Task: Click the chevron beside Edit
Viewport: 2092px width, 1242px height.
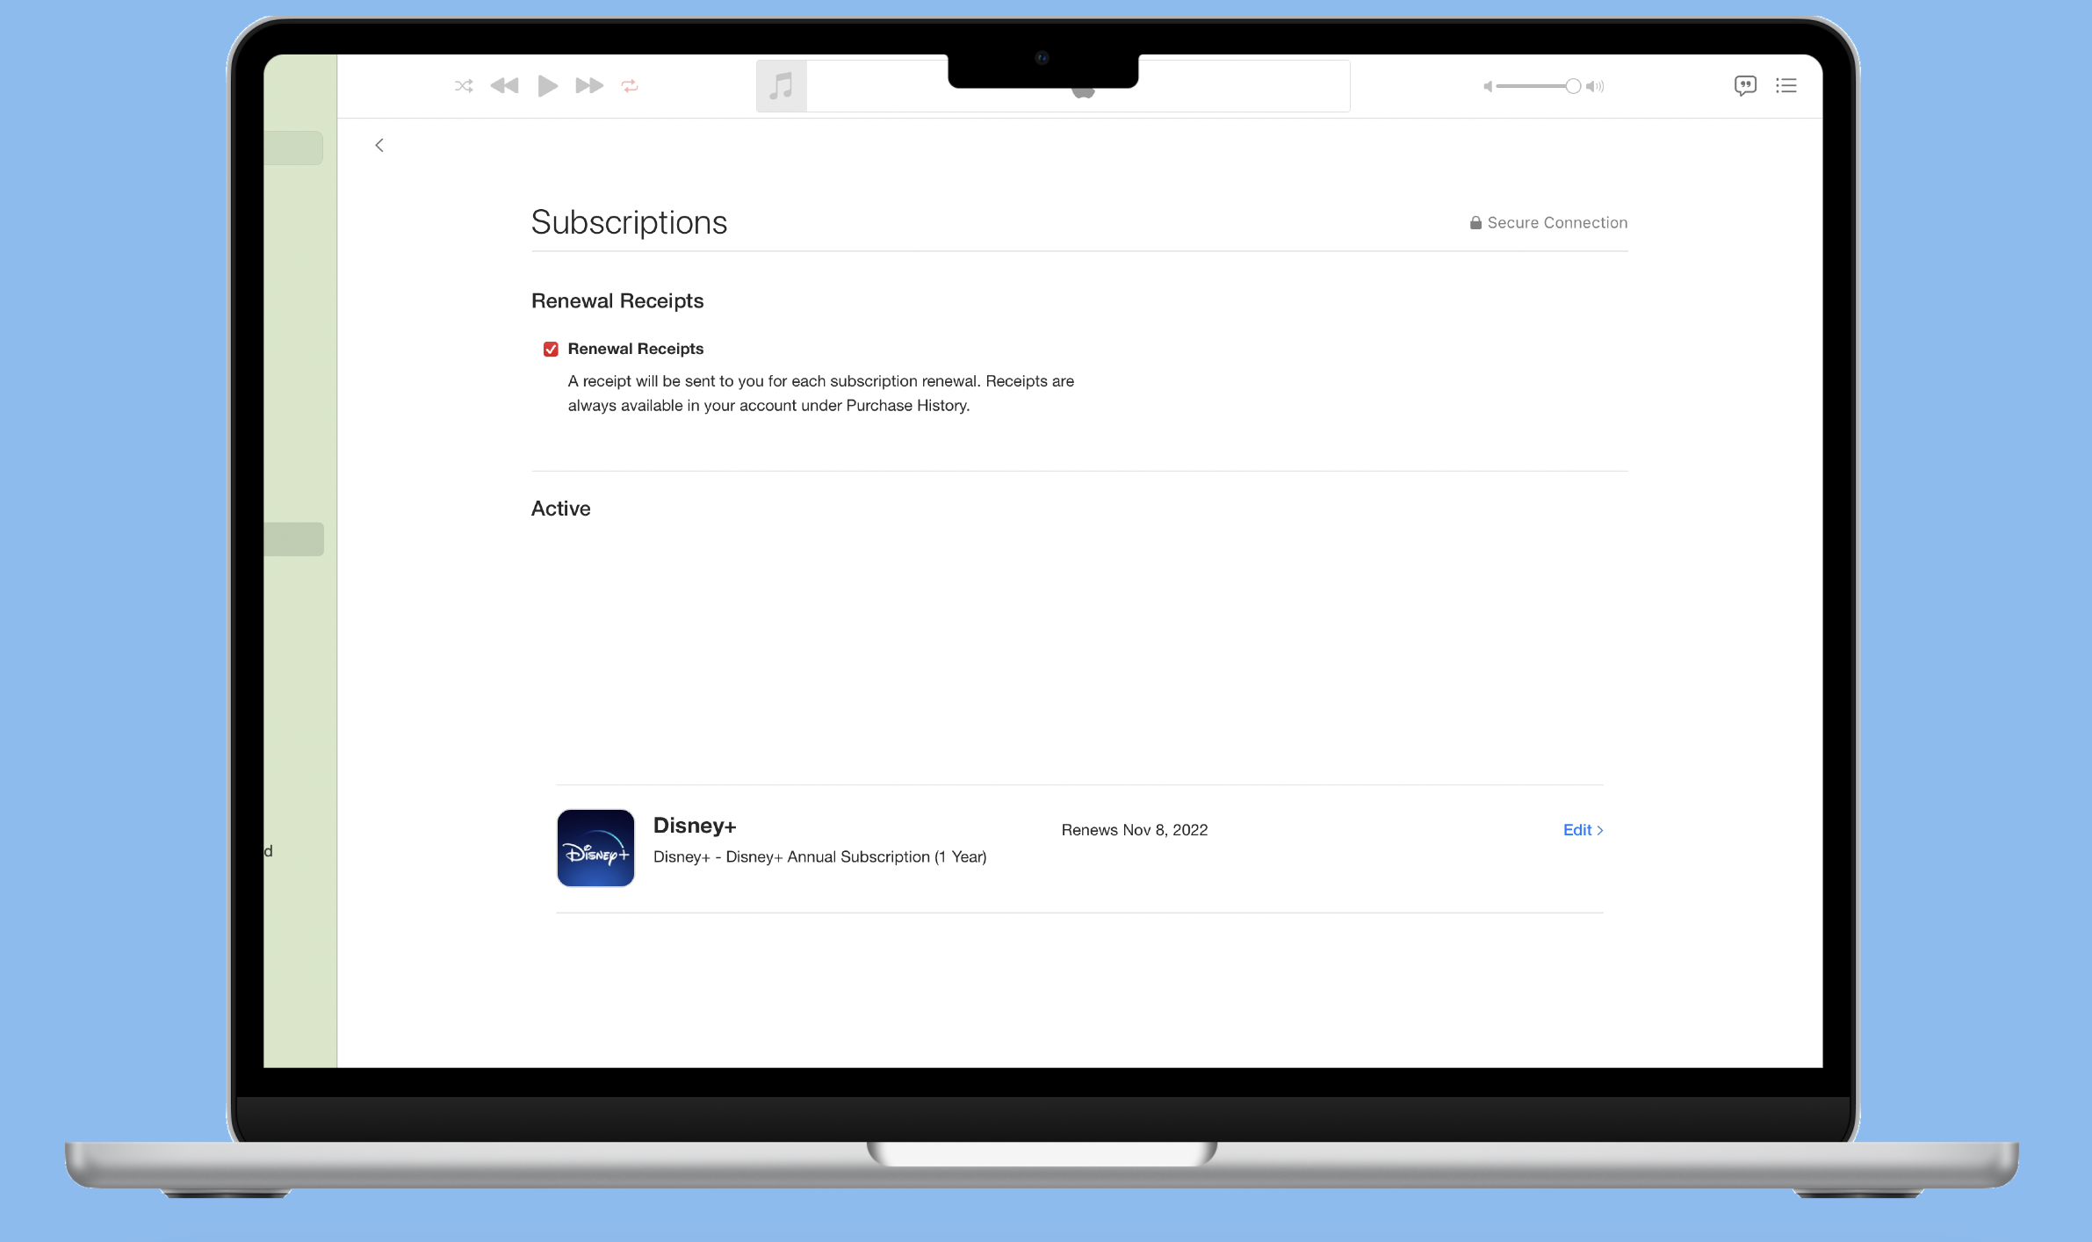Action: point(1600,830)
